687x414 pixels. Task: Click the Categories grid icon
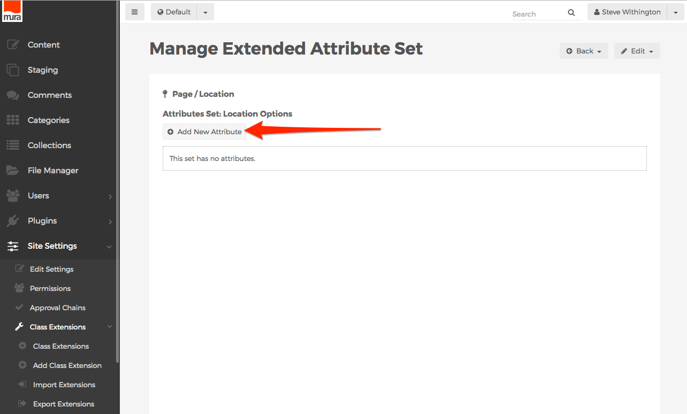click(x=13, y=120)
